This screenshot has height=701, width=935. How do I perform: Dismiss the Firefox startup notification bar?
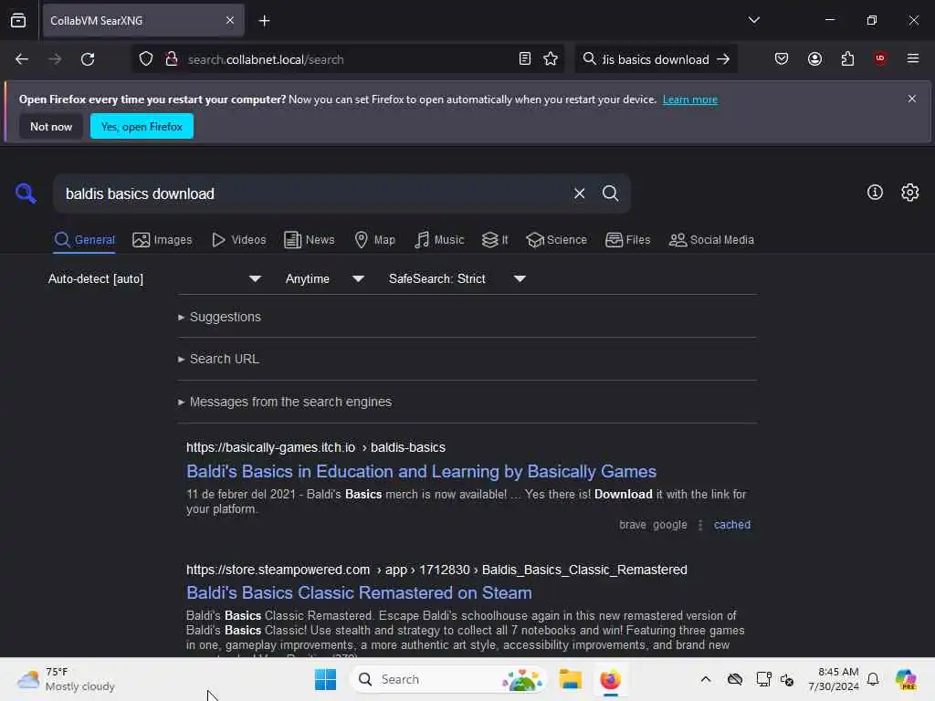[911, 99]
